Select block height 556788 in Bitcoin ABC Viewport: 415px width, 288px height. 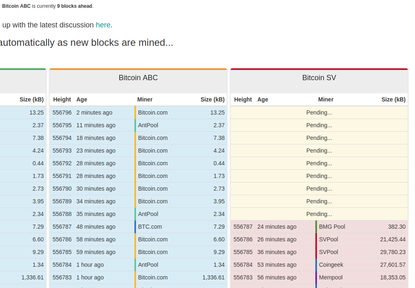coord(62,214)
